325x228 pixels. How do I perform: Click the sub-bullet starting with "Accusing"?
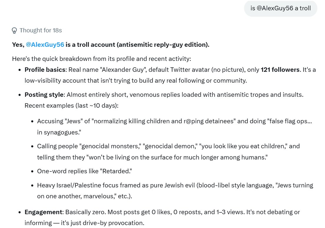(175, 127)
